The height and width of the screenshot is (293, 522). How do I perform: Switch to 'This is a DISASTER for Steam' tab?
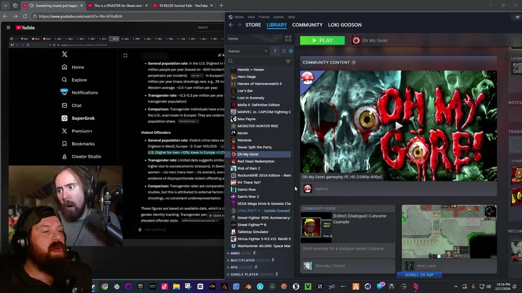pos(118,6)
